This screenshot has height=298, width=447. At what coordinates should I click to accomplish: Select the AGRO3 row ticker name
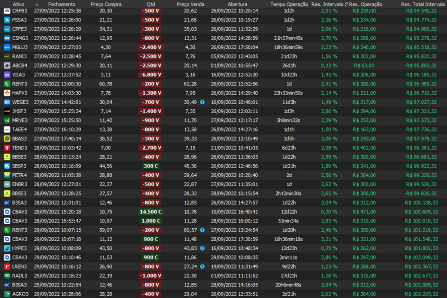tap(20, 294)
